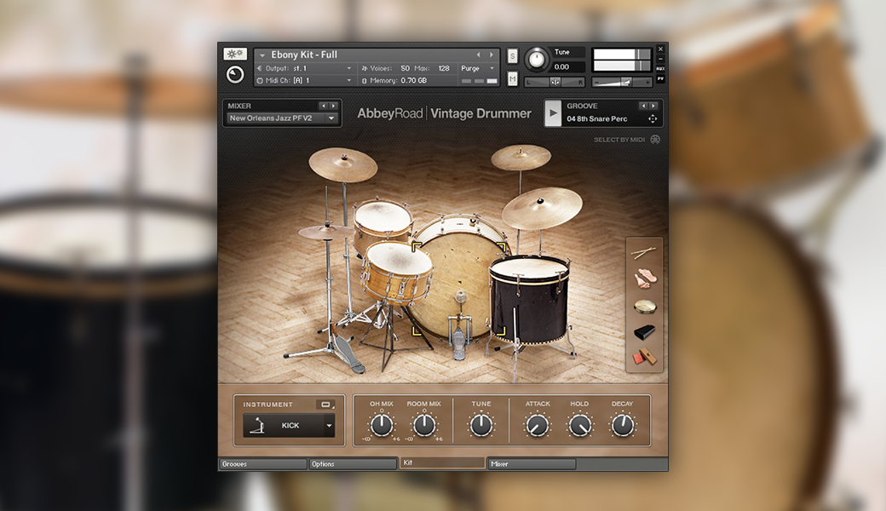Switch to the Kit tab

tap(442, 463)
